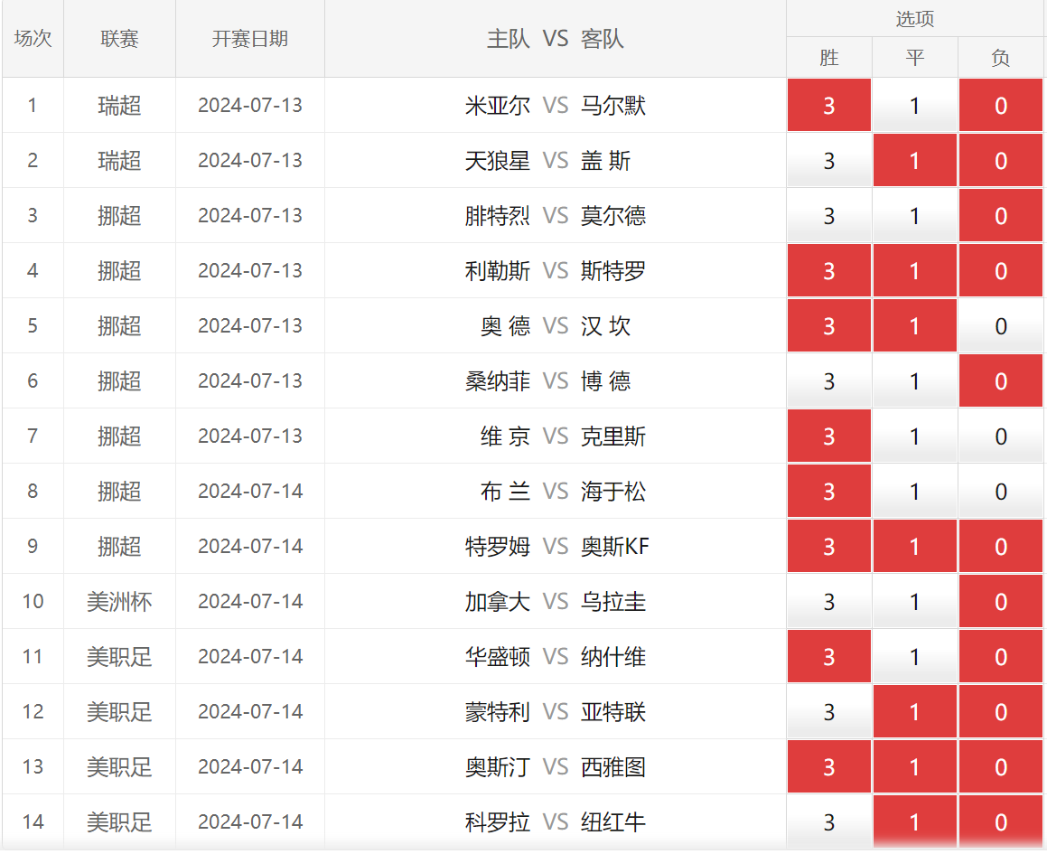This screenshot has width=1047, height=854.
Task: Click the 场次 column header
Action: point(33,38)
